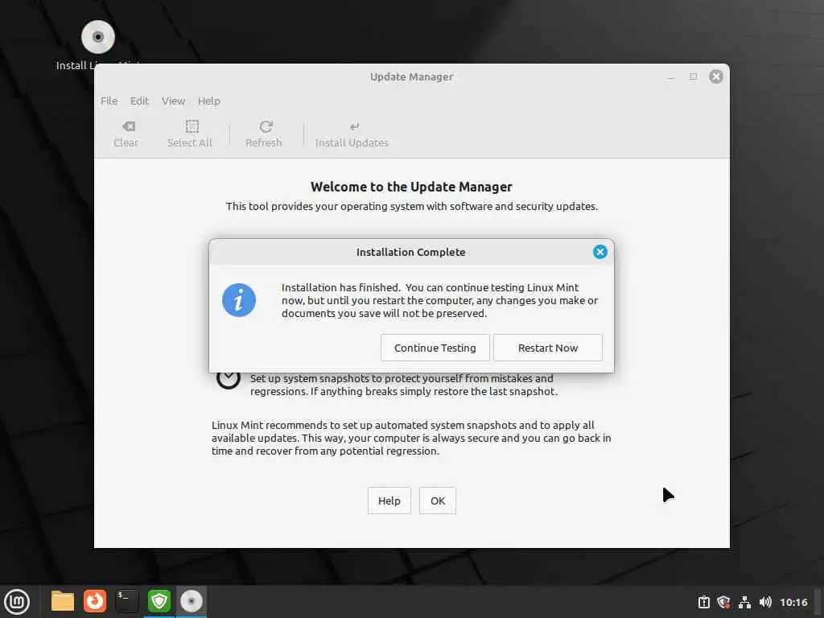Choose Continue Testing in the dialog
Viewport: 824px width, 618px height.
click(x=435, y=348)
